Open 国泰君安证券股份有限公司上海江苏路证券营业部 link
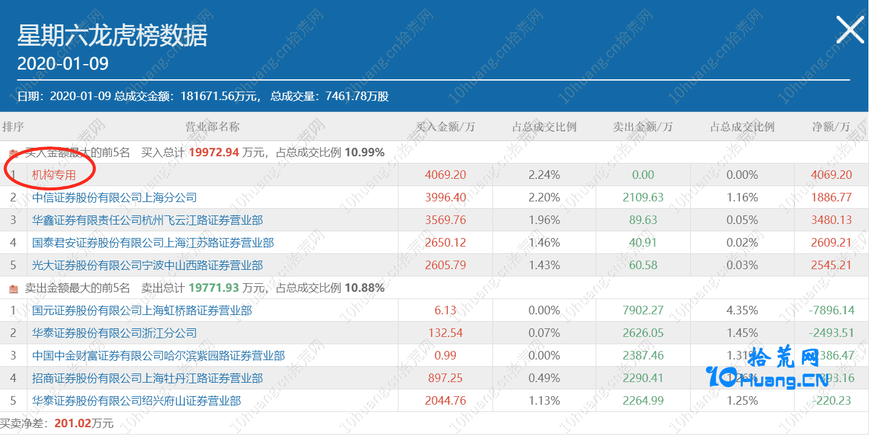Screen dimensions: 869x437 coord(153,243)
